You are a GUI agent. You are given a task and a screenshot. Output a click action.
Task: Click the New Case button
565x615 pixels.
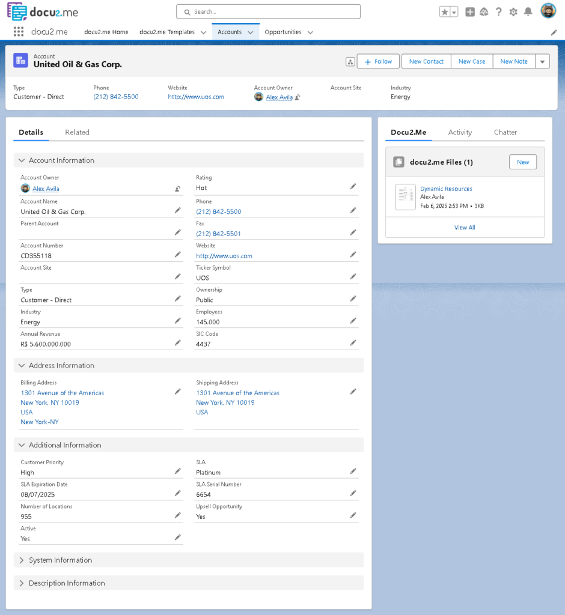pyautogui.click(x=472, y=62)
